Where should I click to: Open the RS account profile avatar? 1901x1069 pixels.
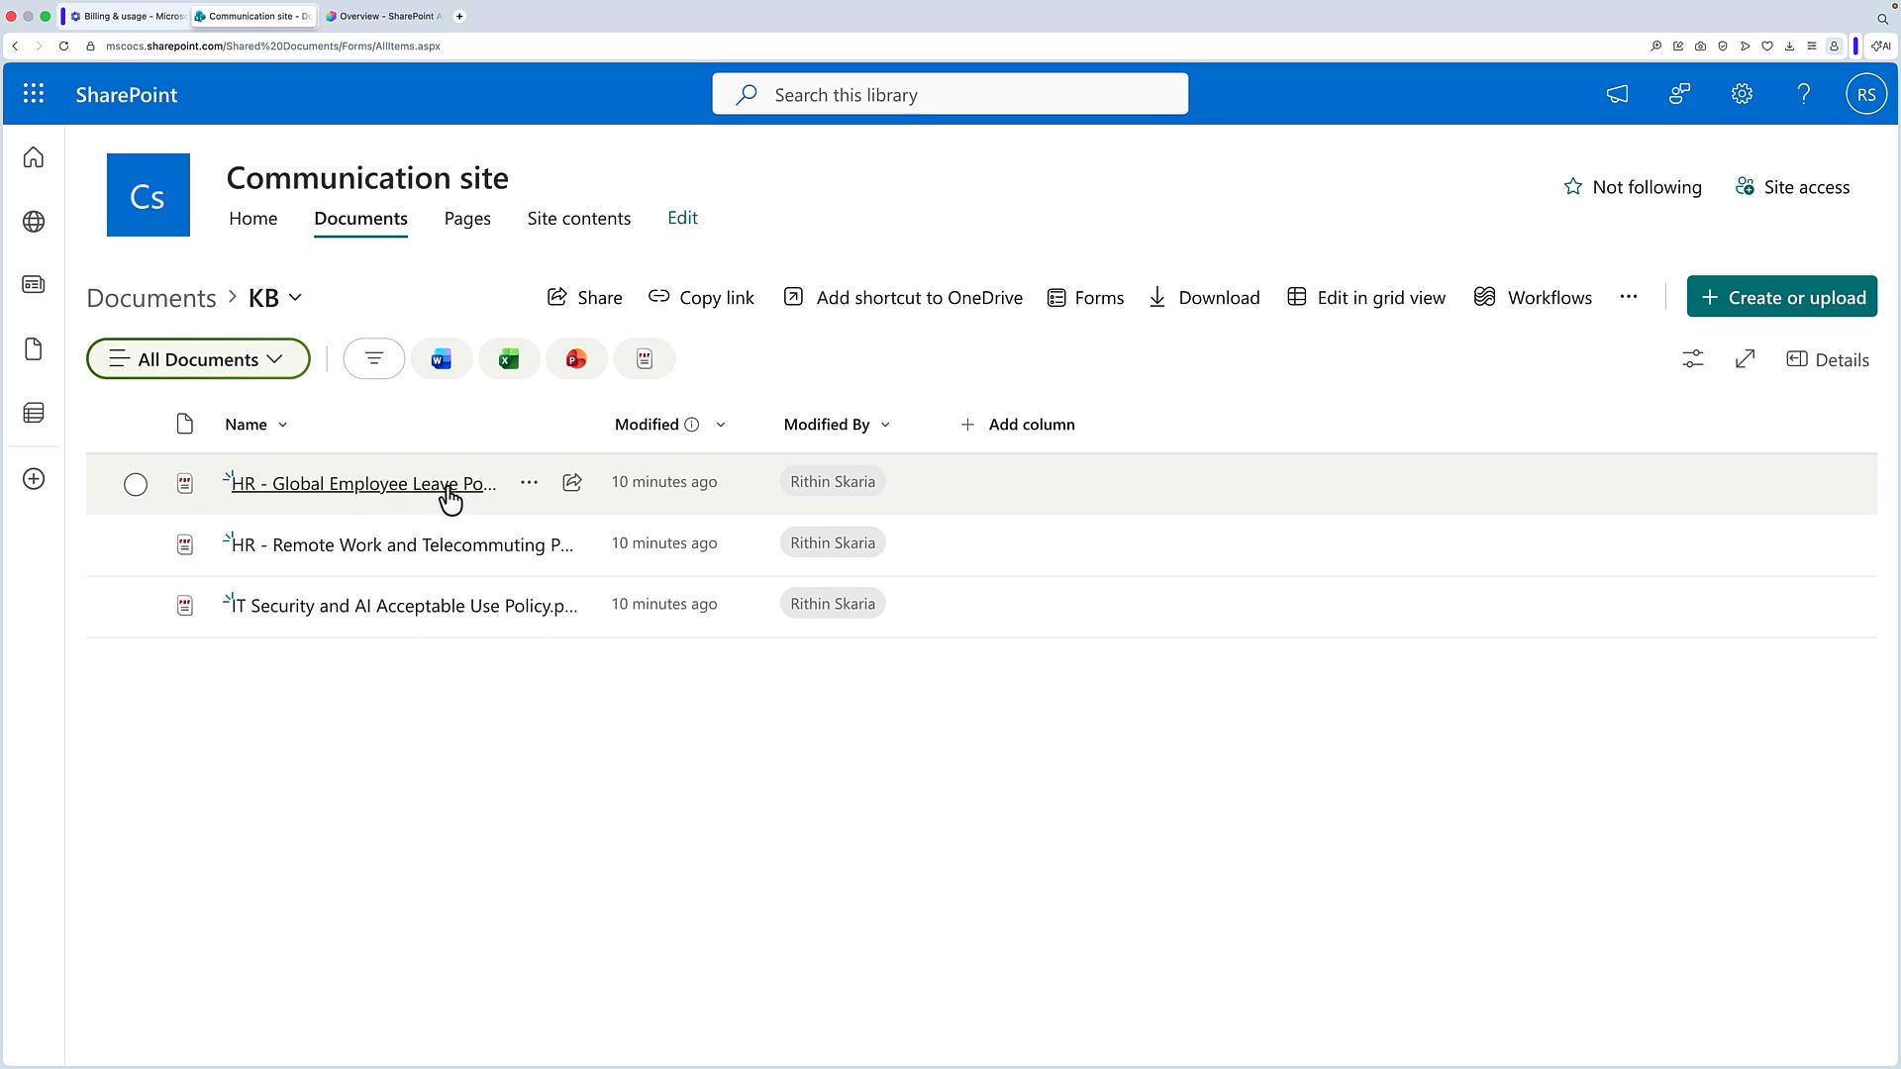point(1866,94)
